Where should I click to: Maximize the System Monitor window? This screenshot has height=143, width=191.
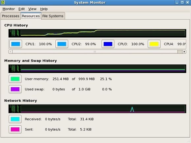click(182, 2)
